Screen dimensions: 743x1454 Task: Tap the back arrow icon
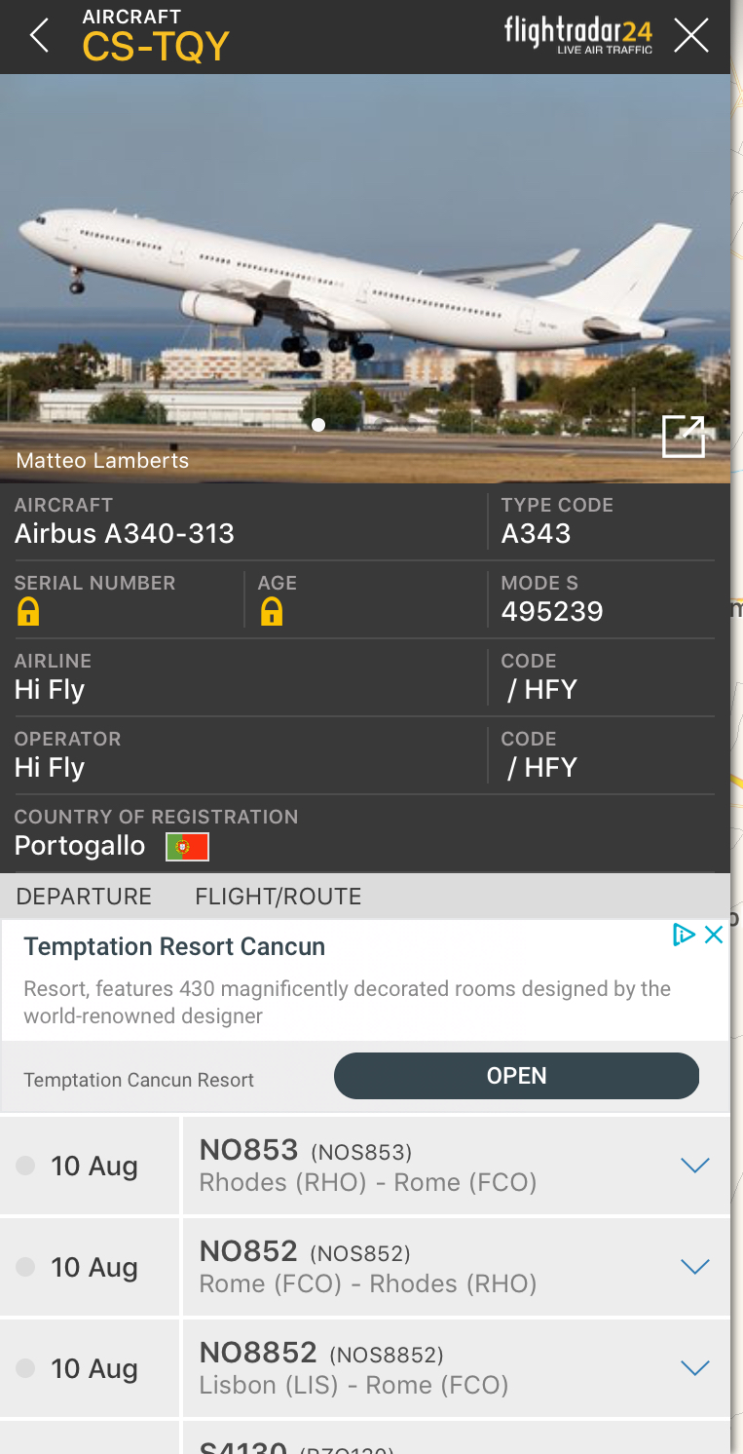(39, 36)
